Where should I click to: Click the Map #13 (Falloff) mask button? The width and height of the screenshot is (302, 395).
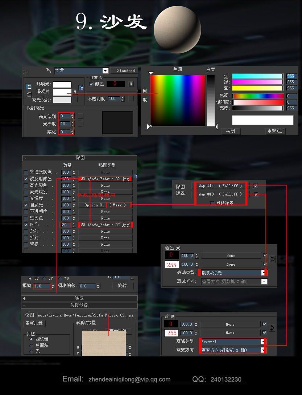point(220,194)
